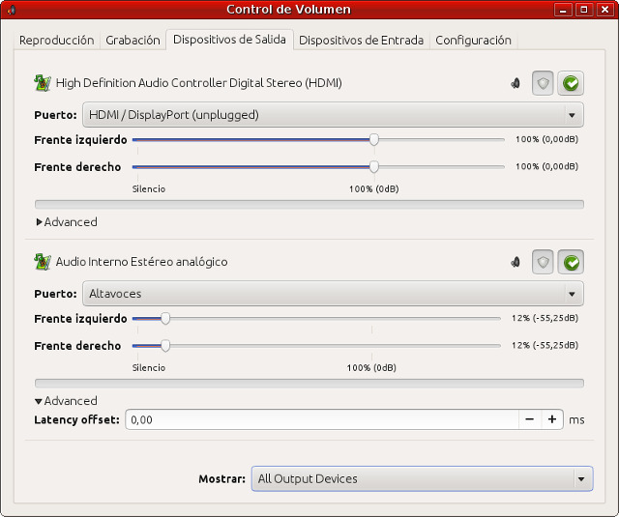Mute Audio Interno Estéreo analógico
The height and width of the screenshot is (517, 619).
[516, 262]
